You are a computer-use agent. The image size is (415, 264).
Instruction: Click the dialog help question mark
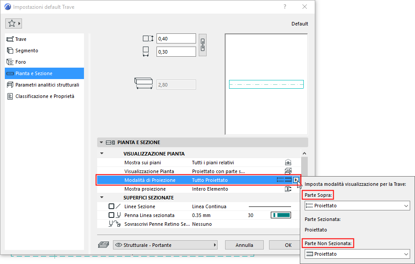(x=285, y=7)
